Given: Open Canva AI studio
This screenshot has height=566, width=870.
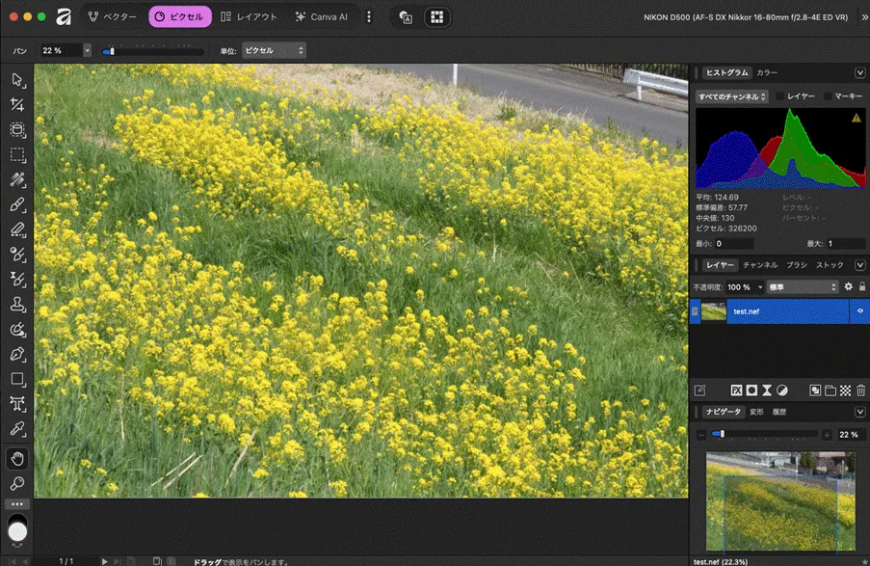Looking at the screenshot, I should point(322,16).
